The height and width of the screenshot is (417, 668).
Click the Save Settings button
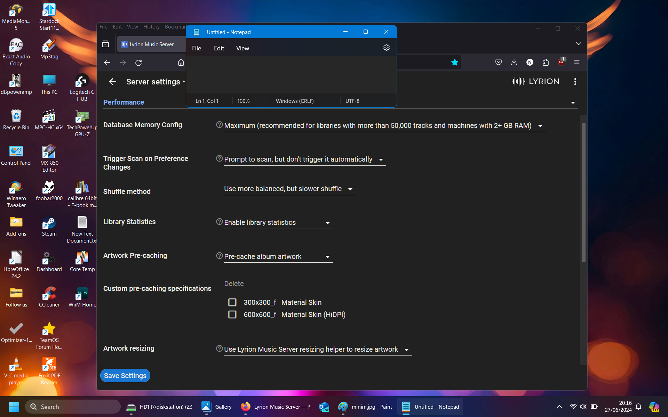tap(125, 376)
